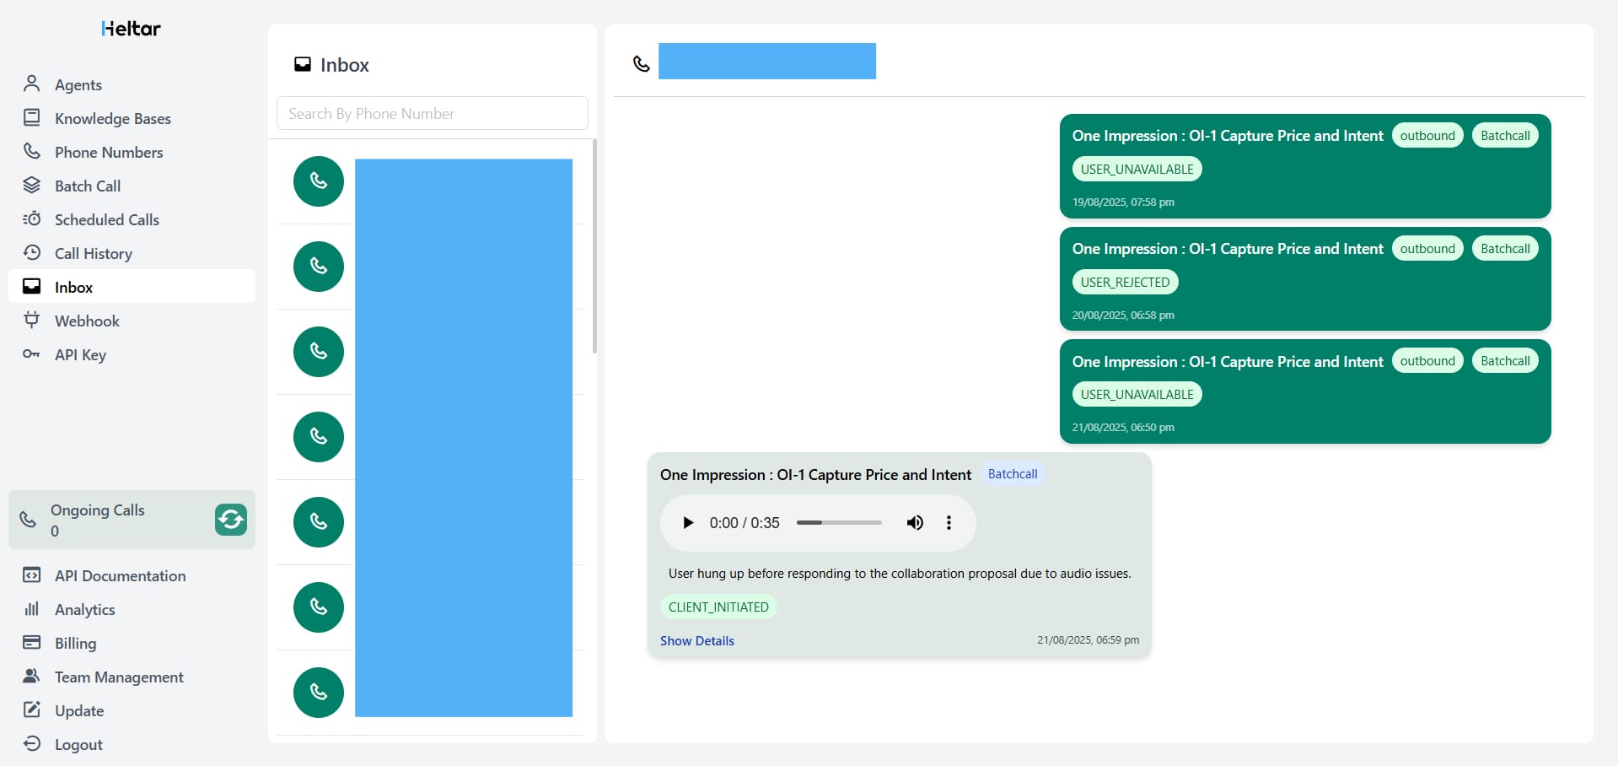The width and height of the screenshot is (1618, 766).
Task: Open the Team Management page
Action: [x=118, y=677]
